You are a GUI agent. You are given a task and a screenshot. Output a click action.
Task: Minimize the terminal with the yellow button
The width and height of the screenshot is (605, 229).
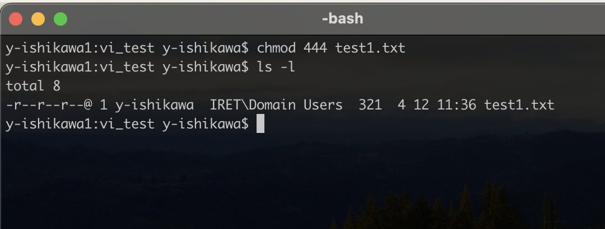tap(38, 19)
